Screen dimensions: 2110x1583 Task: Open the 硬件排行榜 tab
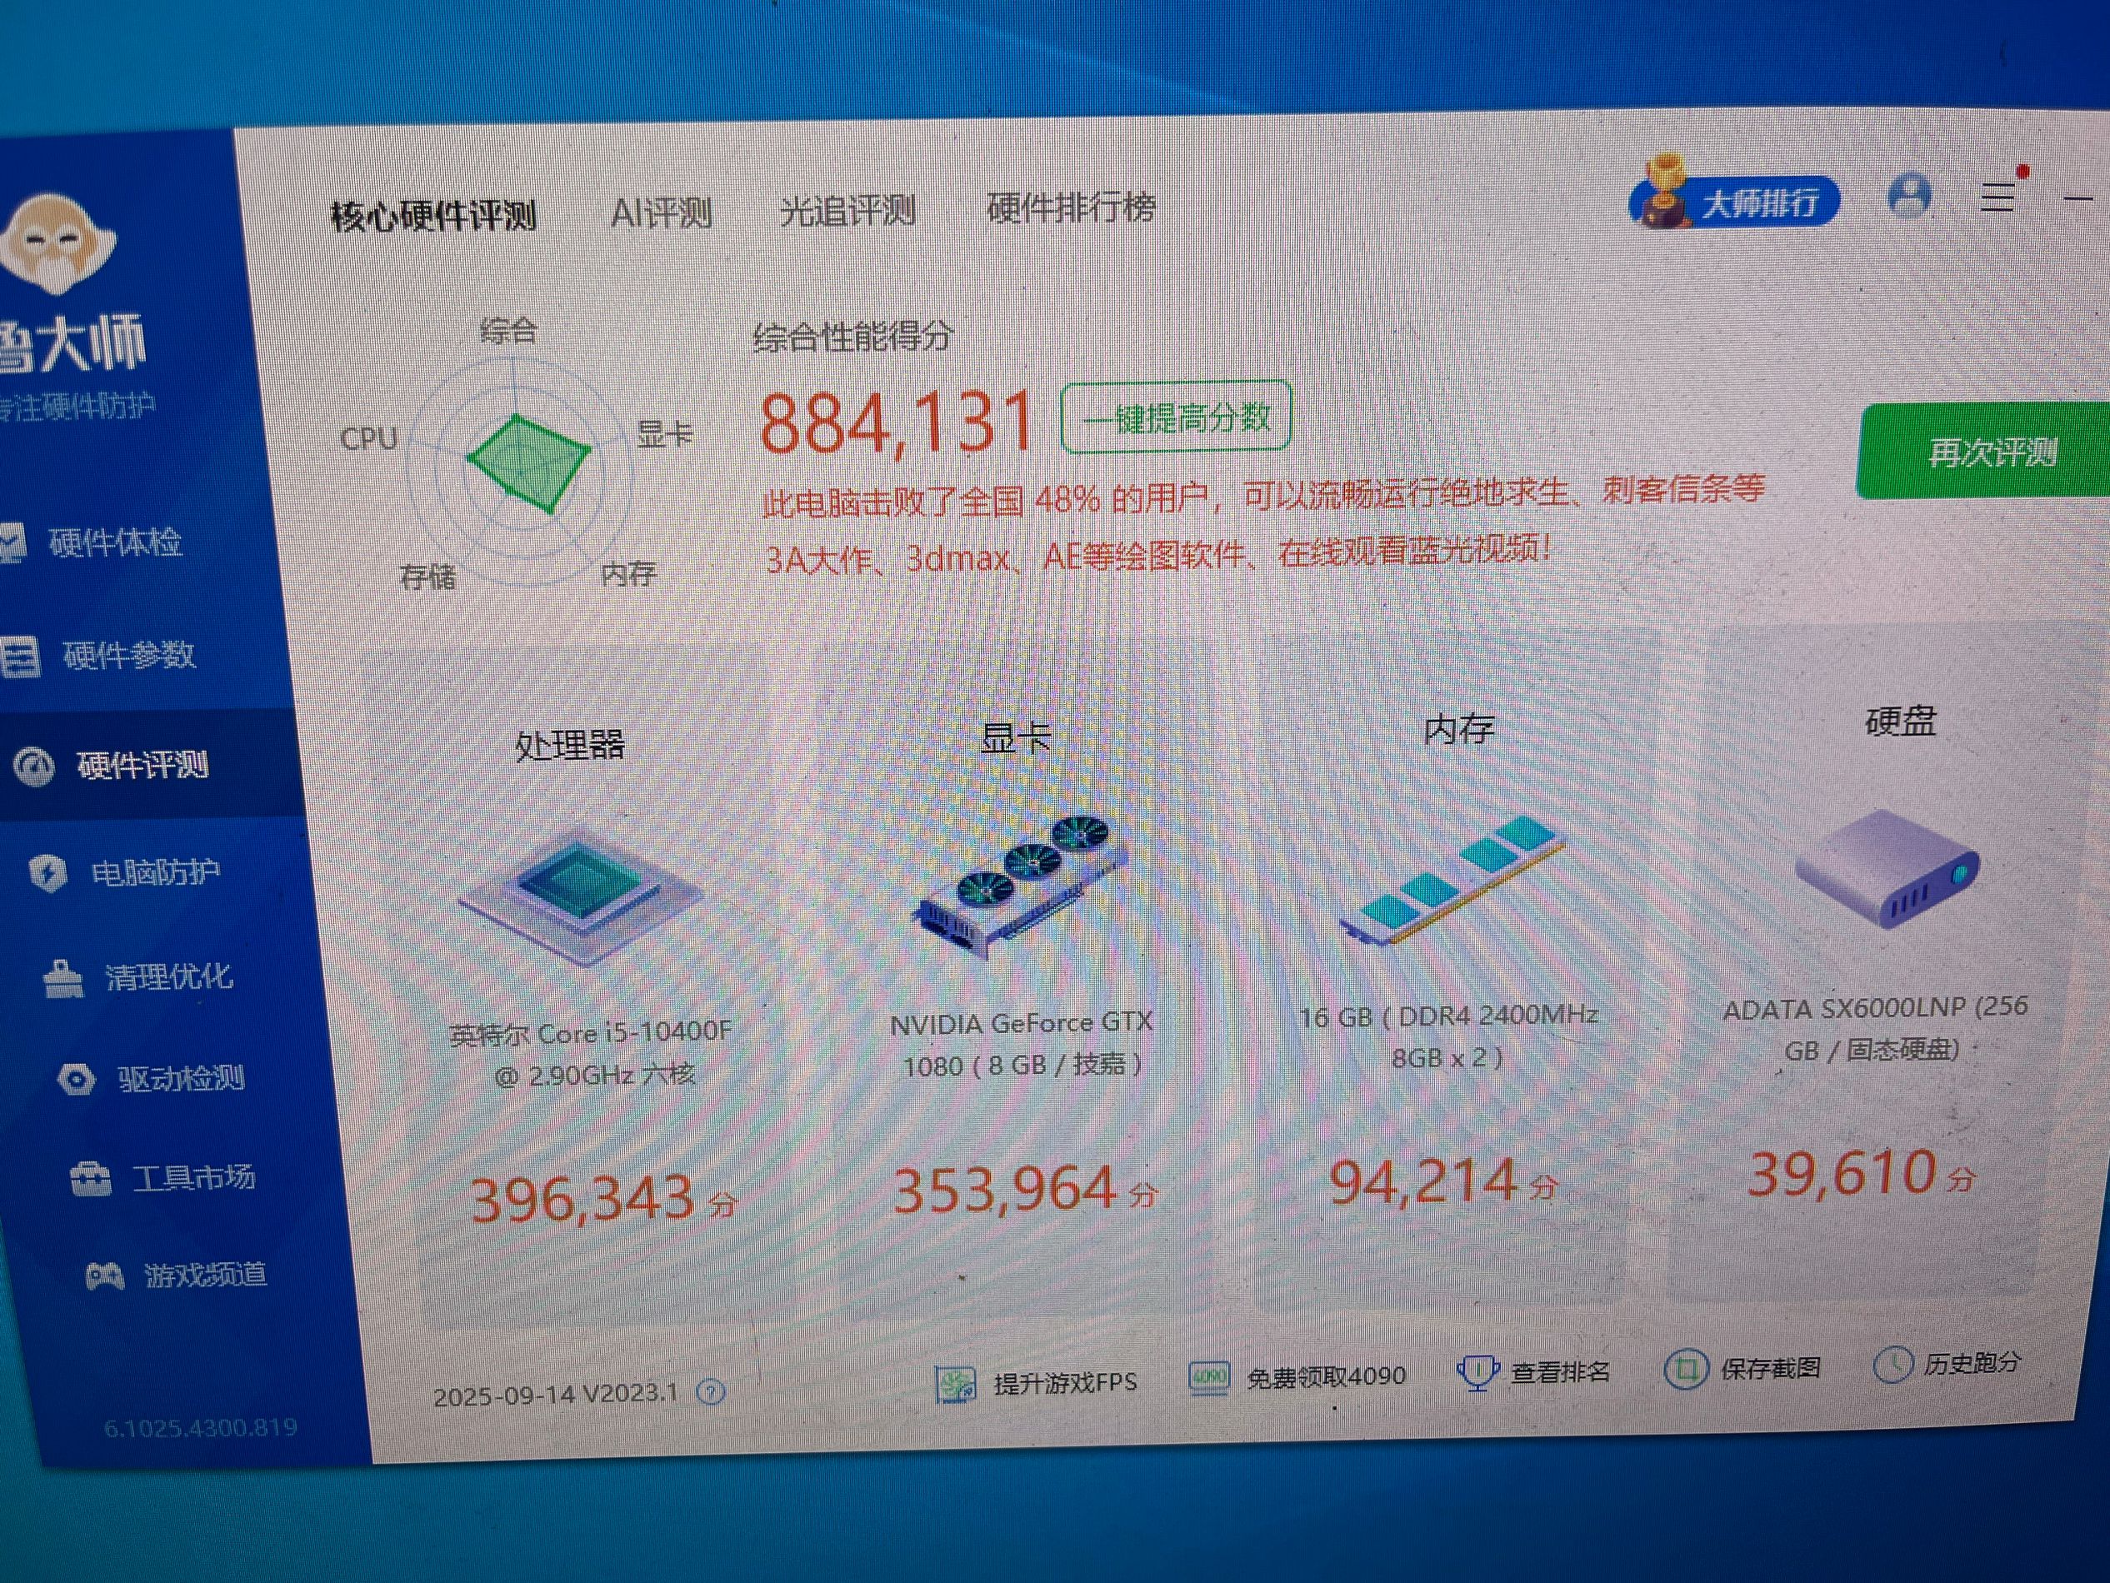tap(1071, 207)
